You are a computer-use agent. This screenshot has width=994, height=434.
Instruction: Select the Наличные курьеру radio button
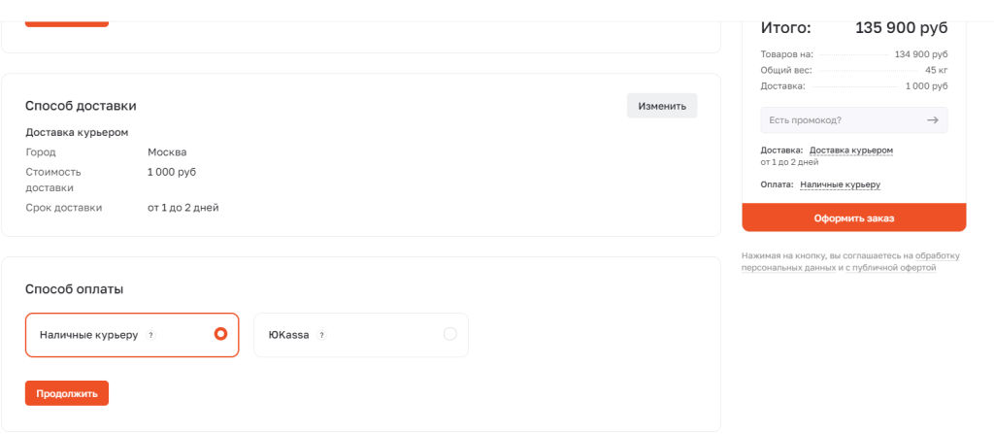click(x=220, y=334)
